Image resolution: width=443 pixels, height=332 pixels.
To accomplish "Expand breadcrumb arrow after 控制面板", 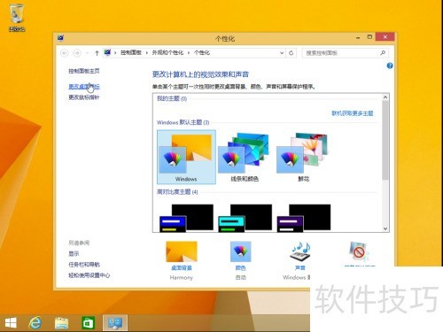I will tap(147, 53).
